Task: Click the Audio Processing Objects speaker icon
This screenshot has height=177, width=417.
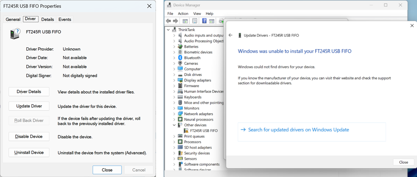Action: [180, 41]
